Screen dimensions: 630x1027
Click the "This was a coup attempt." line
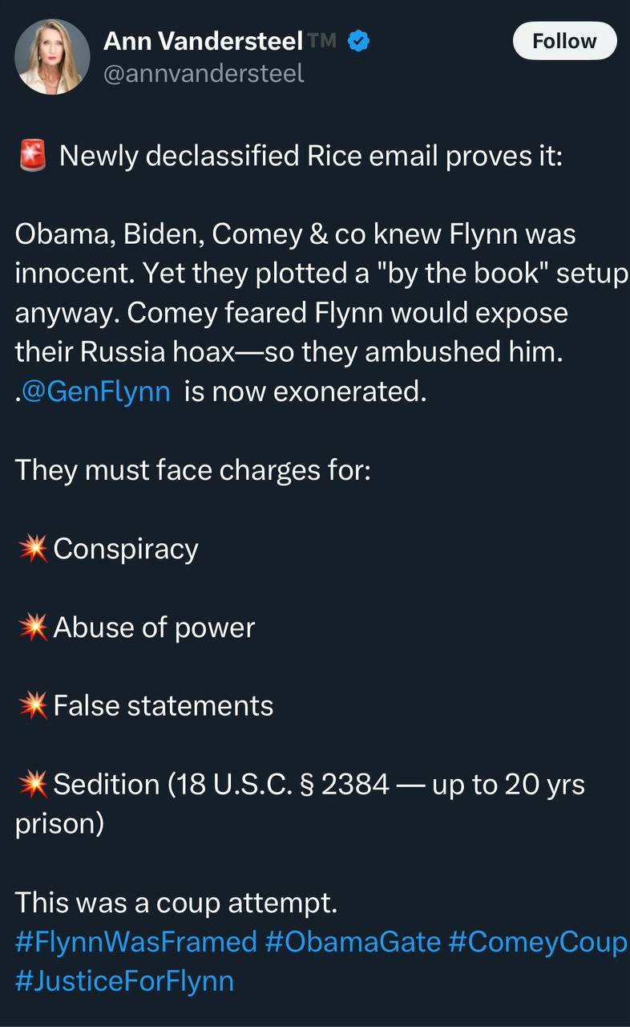(x=176, y=903)
